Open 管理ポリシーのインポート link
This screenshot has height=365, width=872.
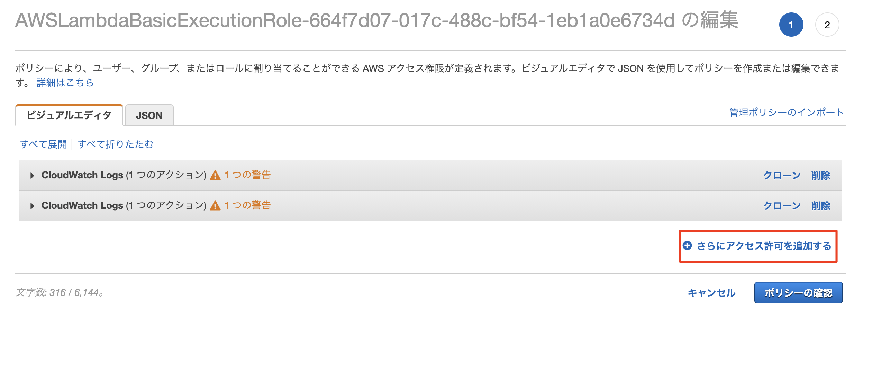(x=787, y=112)
